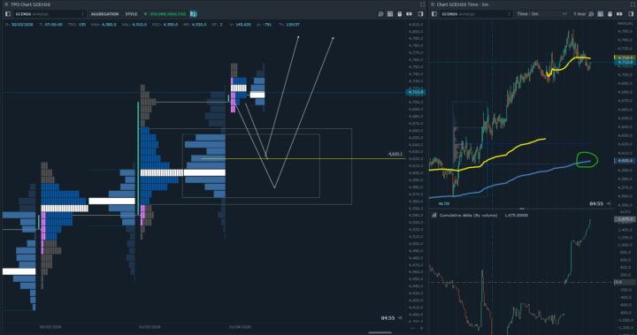This screenshot has width=637, height=335.
Task: Open the indicators search icon in 5m Chart
Action: click(591, 14)
